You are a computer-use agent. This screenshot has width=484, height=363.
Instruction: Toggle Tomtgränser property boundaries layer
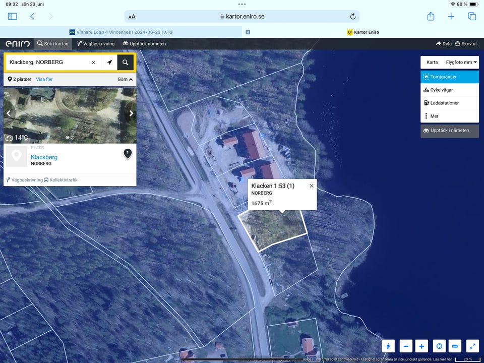[x=449, y=77]
